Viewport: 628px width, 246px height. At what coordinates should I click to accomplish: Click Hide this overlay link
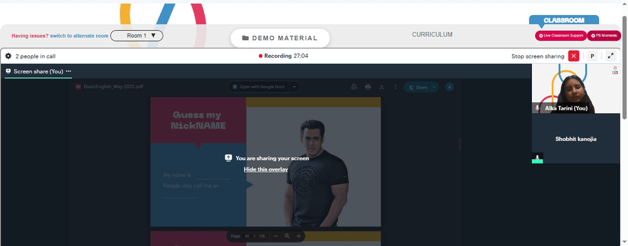click(266, 169)
